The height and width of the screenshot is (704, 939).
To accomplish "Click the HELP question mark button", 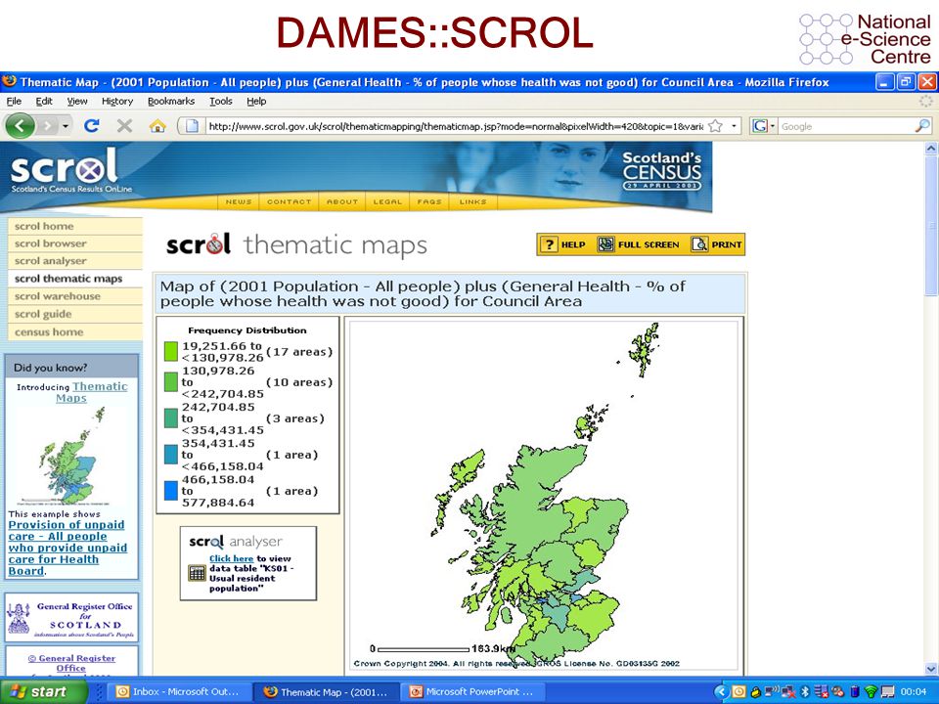I will [563, 244].
